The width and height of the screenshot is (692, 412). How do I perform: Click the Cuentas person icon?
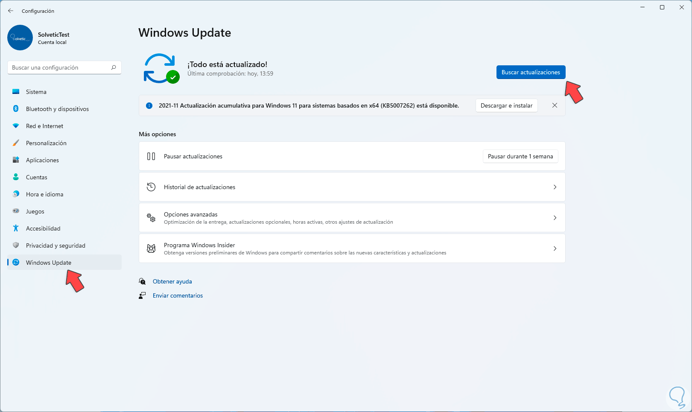(x=16, y=177)
